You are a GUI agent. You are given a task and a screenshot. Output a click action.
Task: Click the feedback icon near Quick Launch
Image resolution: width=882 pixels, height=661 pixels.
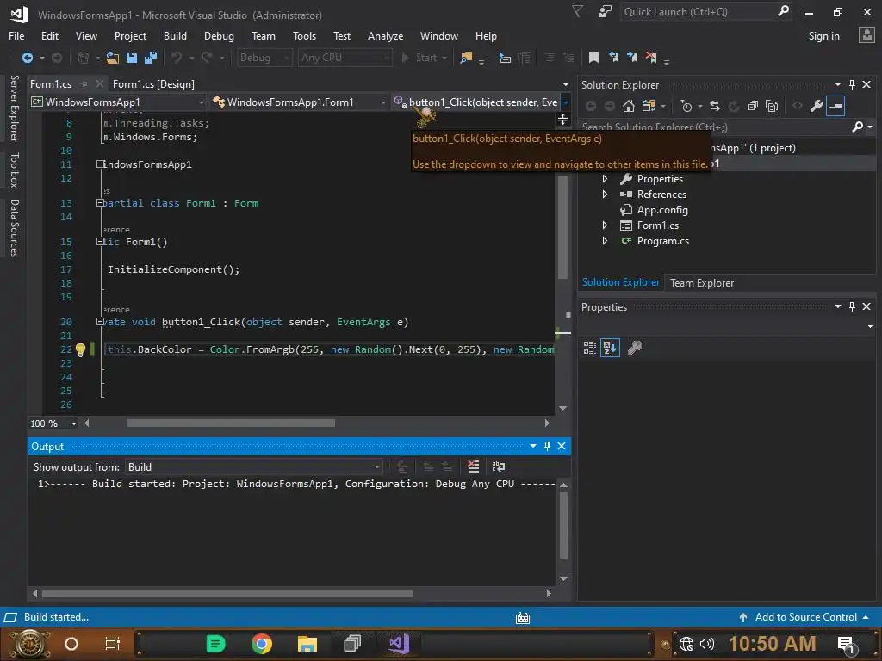point(606,12)
